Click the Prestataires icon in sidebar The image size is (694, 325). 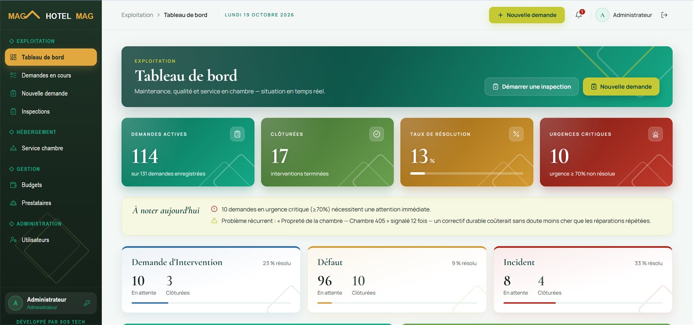13,203
